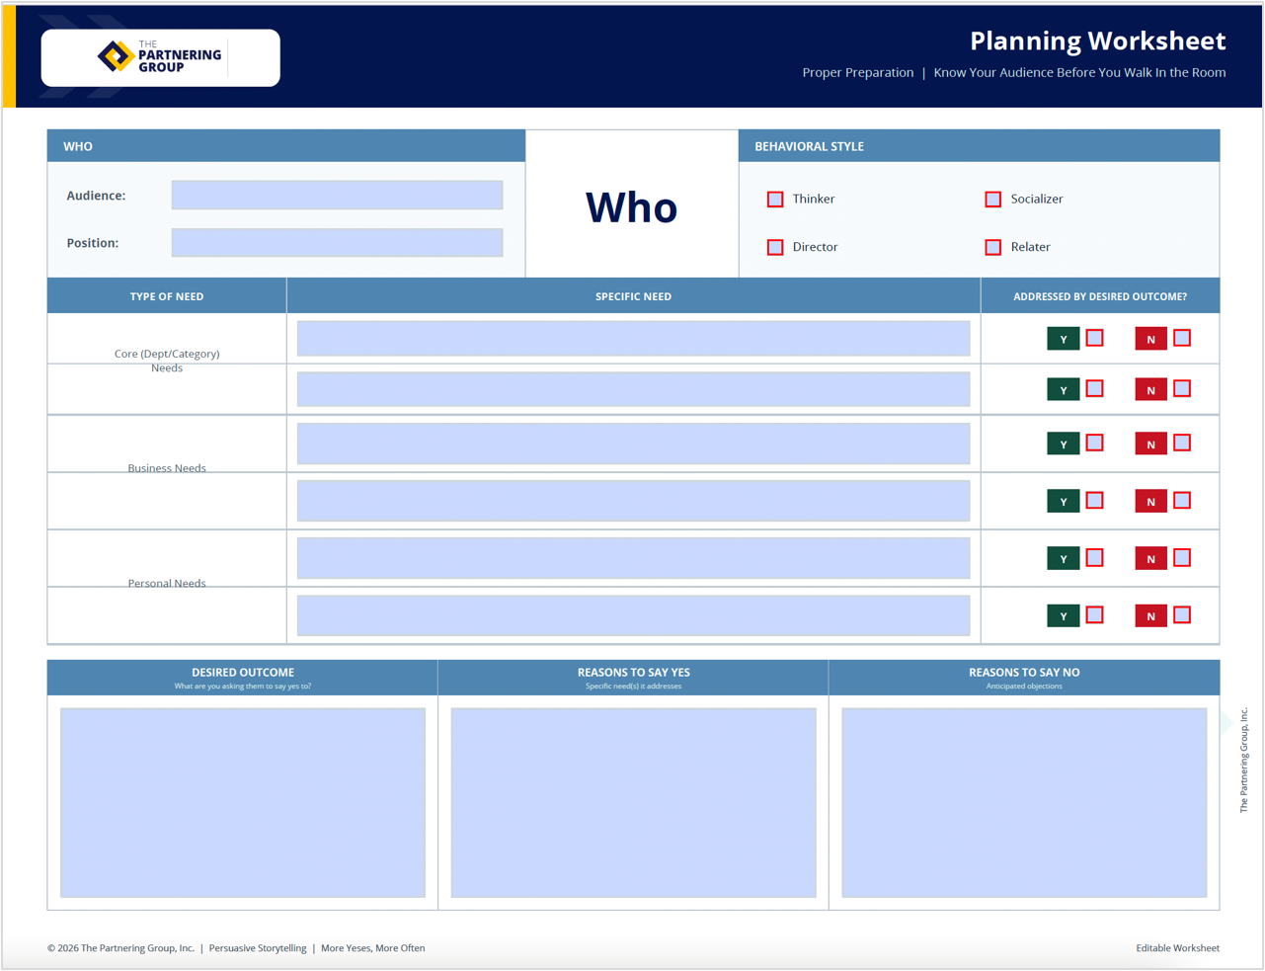Click the 'SPECIFIC NEED' column header
This screenshot has width=1265, height=971.
click(x=633, y=296)
